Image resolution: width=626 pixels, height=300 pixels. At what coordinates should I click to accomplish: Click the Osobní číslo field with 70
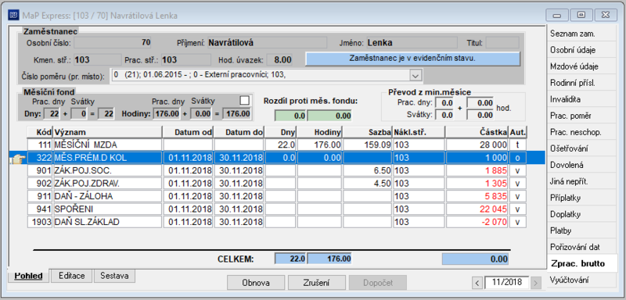[113, 43]
